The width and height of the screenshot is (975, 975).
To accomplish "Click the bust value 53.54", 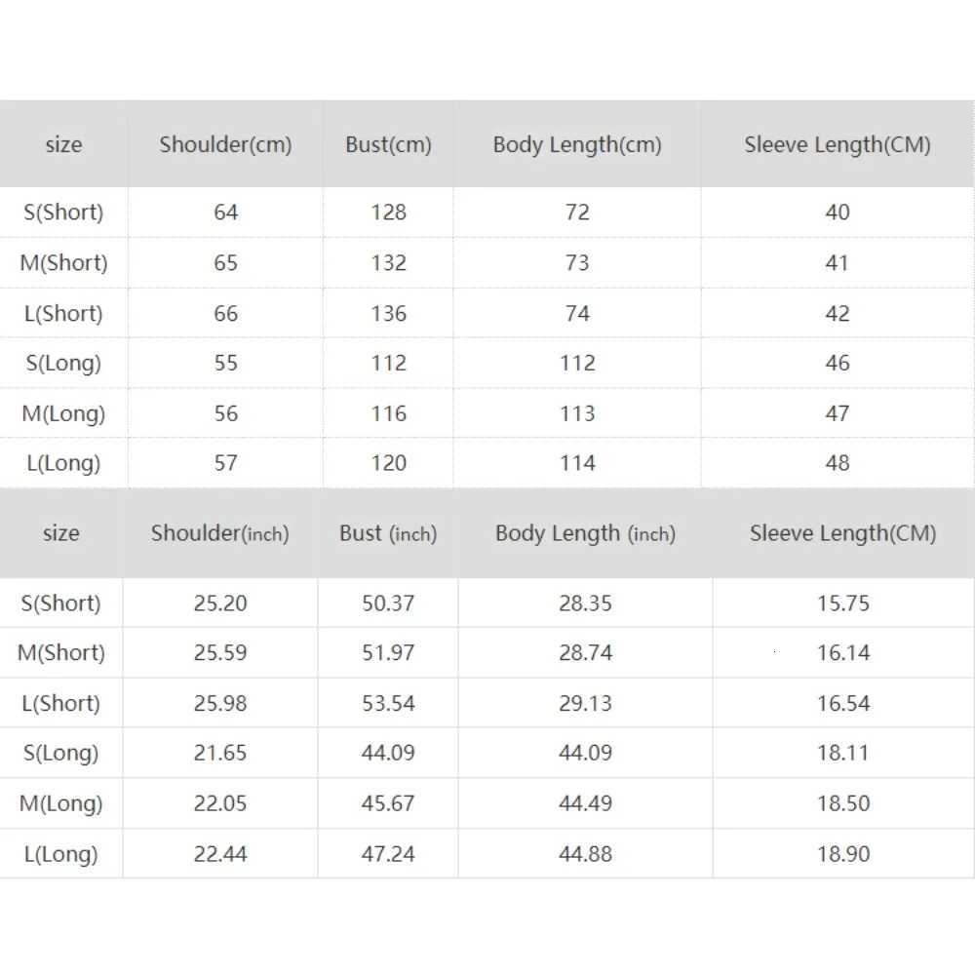I will click(388, 704).
